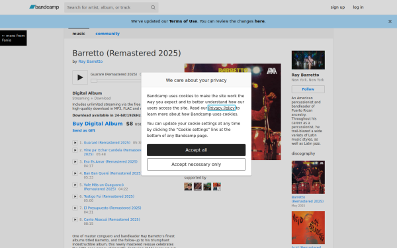Open fourth supporter avatar thumbnail
Image resolution: width=397 pixels, height=248 pixels.
click(217, 186)
